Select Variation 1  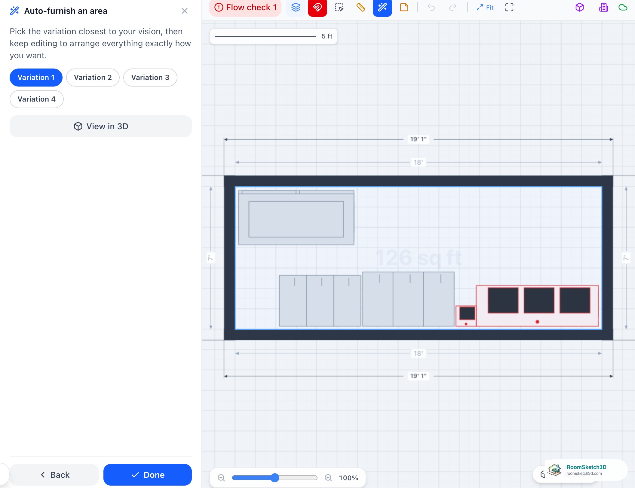point(36,78)
